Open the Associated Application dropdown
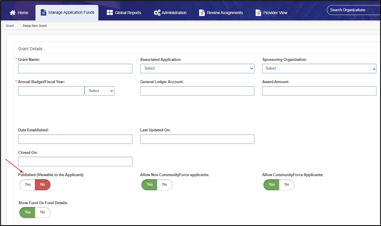The image size is (381, 226). point(197,69)
